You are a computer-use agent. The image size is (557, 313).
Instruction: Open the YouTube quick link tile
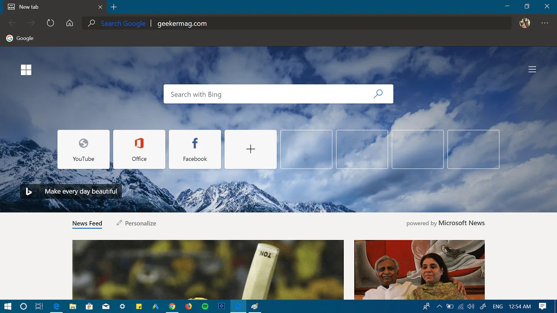click(83, 149)
